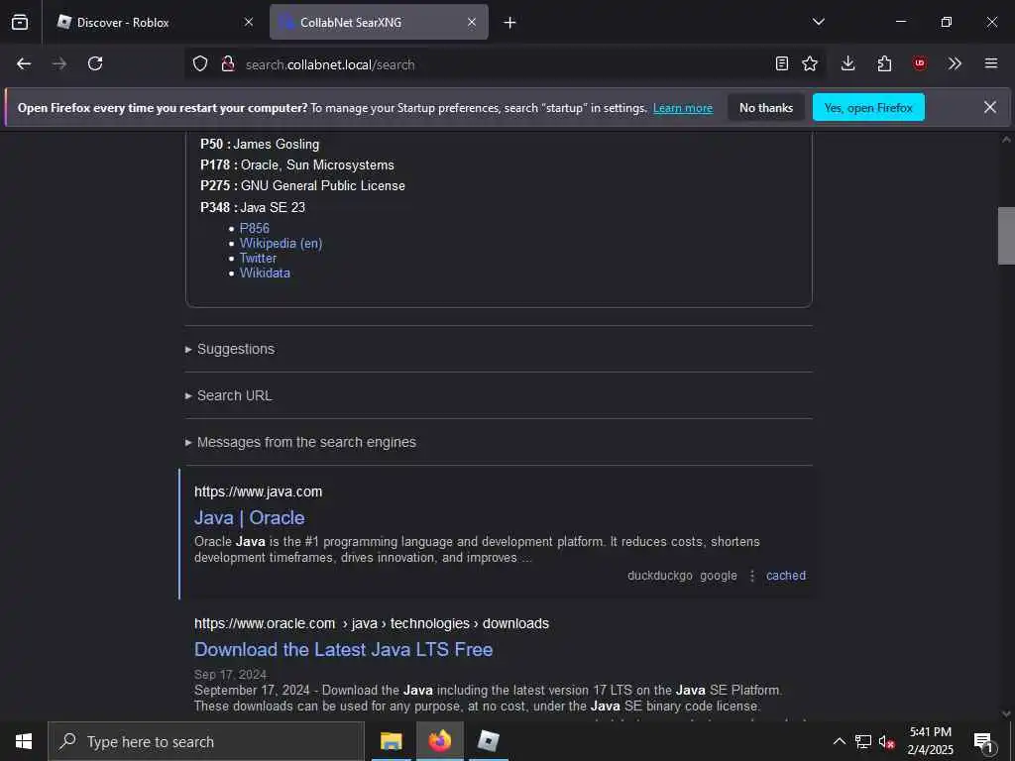
Task: Open the three-dot result options menu
Action: pyautogui.click(x=752, y=576)
